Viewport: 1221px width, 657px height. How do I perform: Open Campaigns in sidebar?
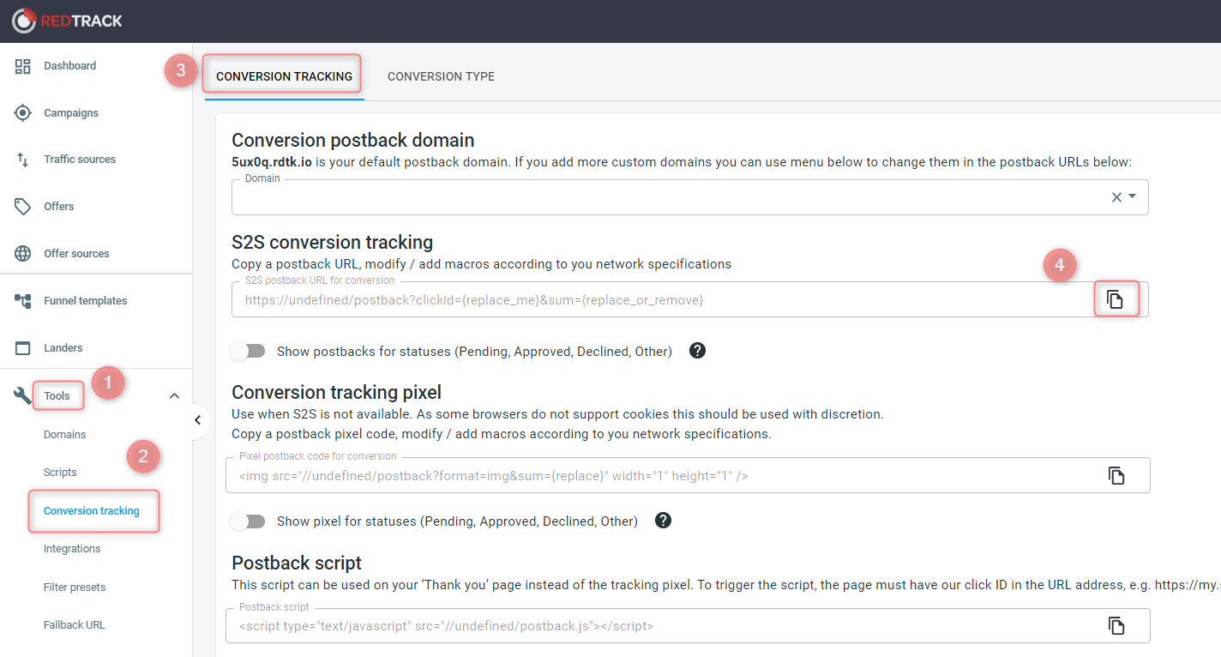click(x=71, y=113)
